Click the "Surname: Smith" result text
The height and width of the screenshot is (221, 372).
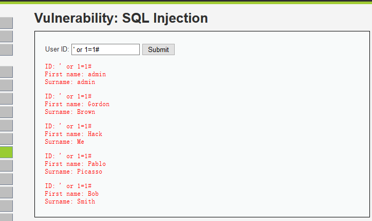70,201
